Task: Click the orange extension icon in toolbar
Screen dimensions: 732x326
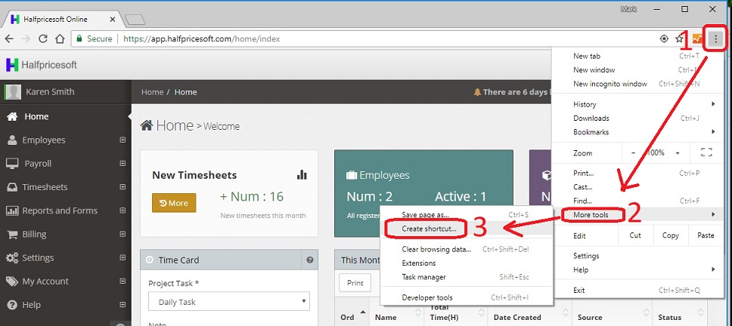Action: click(x=697, y=38)
